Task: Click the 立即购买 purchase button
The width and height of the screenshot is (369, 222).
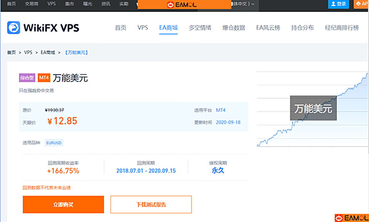Action: (63, 205)
